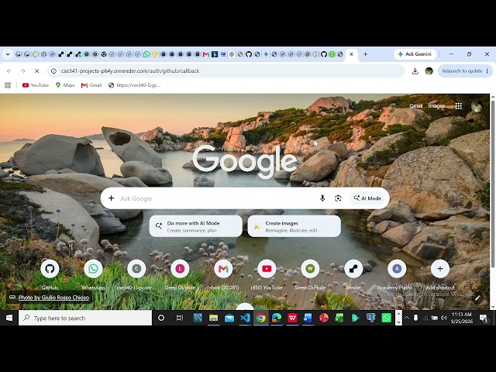This screenshot has width=496, height=372.
Task: Open the Windows Start menu
Action: pyautogui.click(x=9, y=318)
